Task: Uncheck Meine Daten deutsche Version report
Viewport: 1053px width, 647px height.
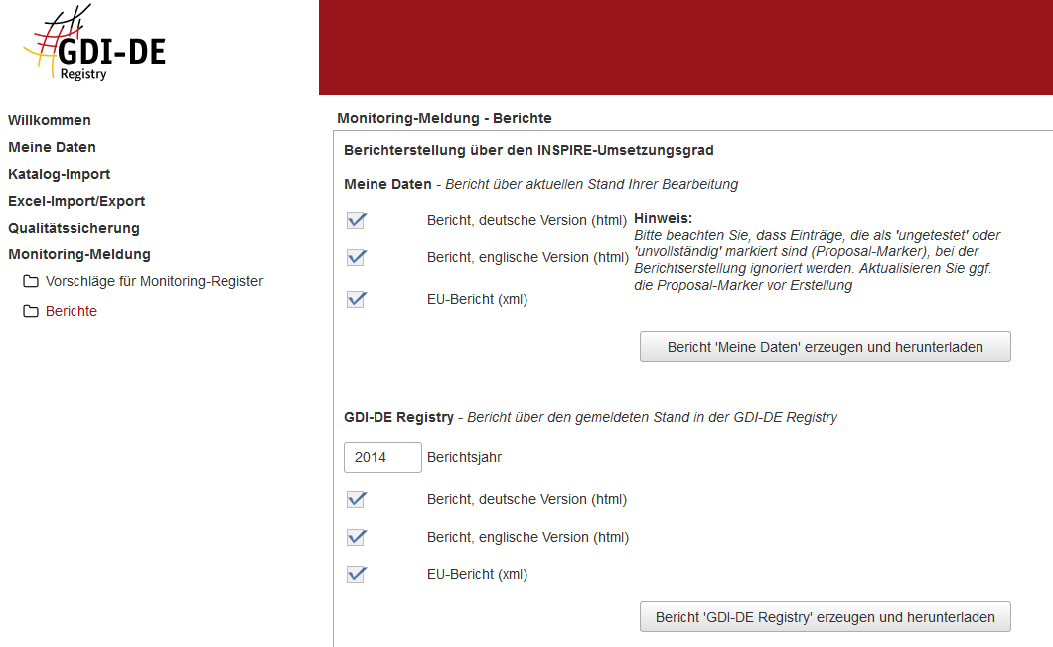Action: coord(357,220)
